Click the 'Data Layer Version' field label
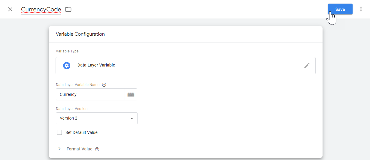 [71, 109]
